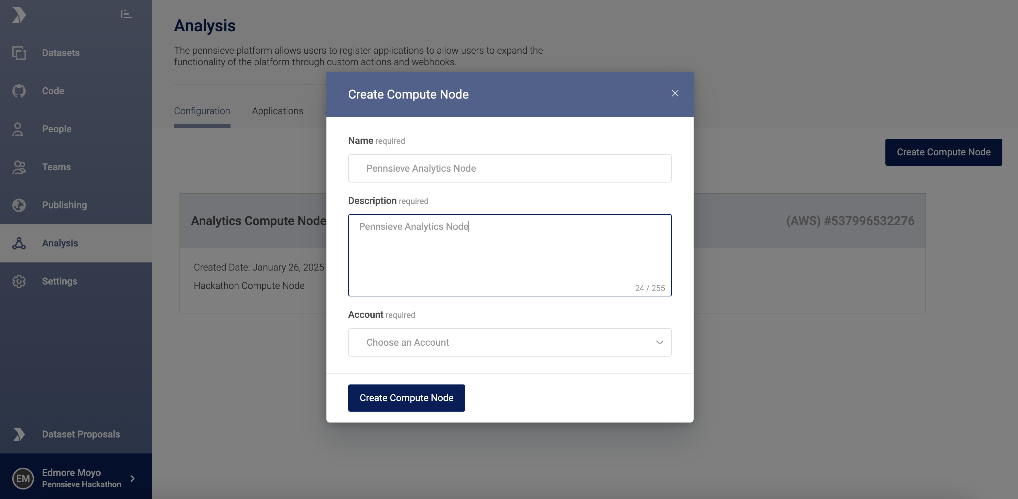This screenshot has height=499, width=1018.
Task: Click top-right Create Compute Node page button
Action: click(943, 152)
